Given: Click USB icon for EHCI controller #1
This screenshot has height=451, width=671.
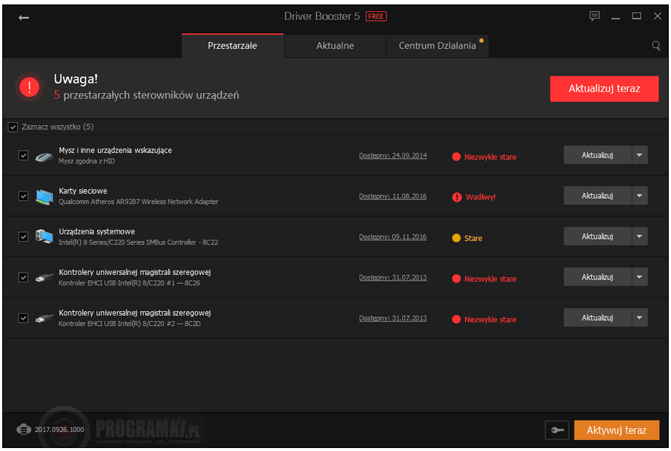Looking at the screenshot, I should 44,278.
